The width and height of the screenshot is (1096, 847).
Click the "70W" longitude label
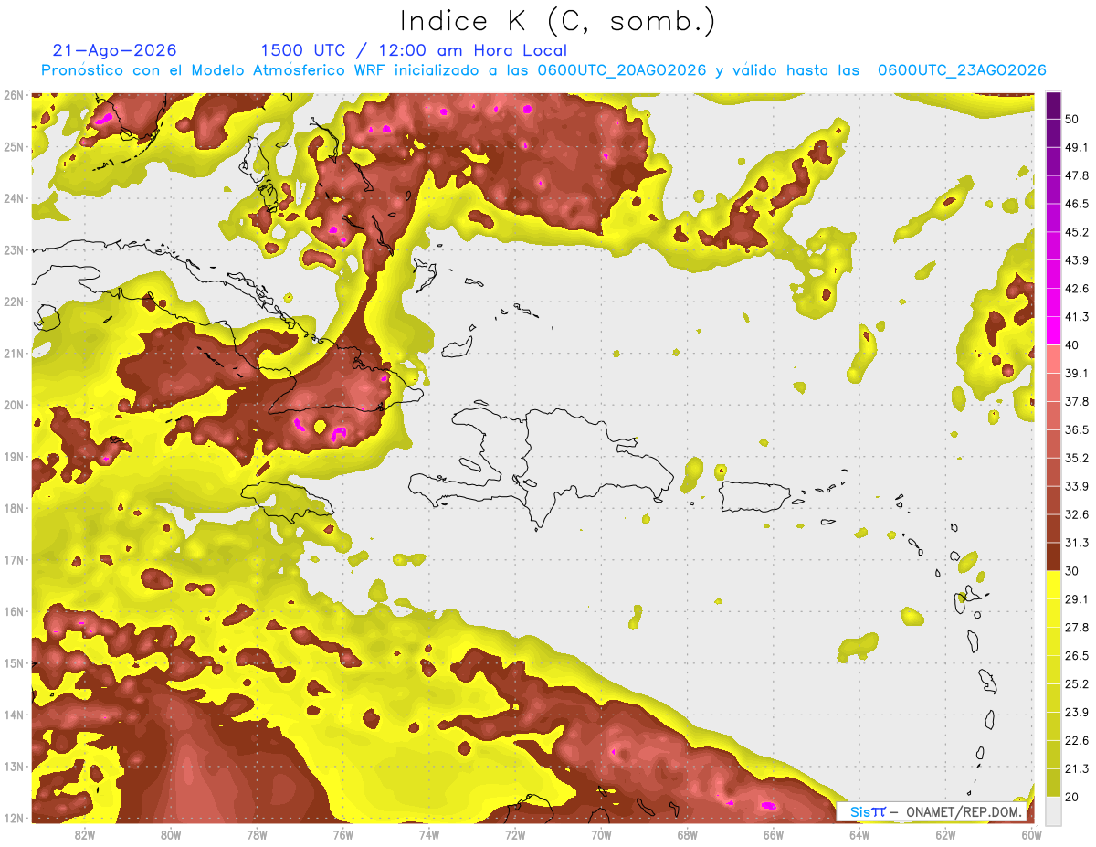pos(601,834)
